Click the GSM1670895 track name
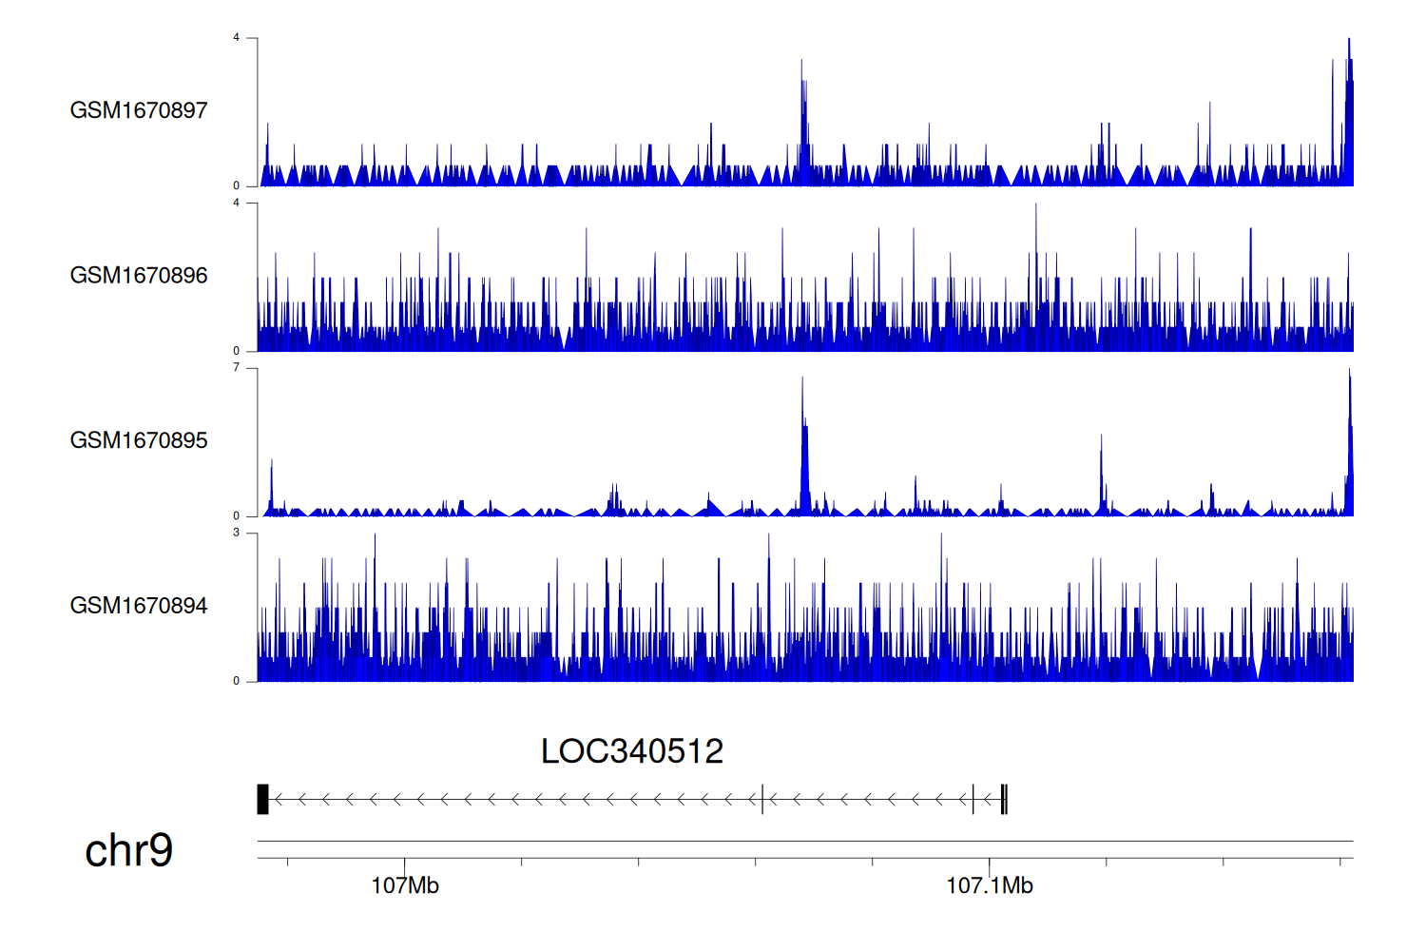The width and height of the screenshot is (1426, 932). 139,440
